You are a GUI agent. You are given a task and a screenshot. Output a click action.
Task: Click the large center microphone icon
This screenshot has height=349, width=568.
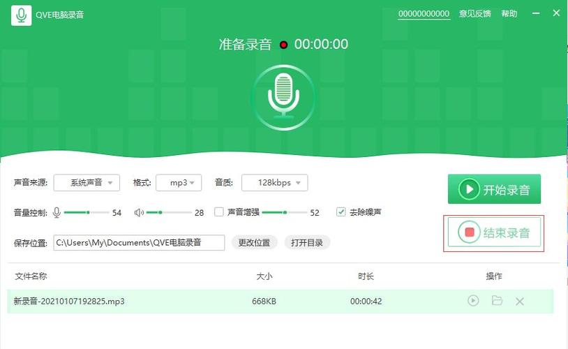(283, 98)
